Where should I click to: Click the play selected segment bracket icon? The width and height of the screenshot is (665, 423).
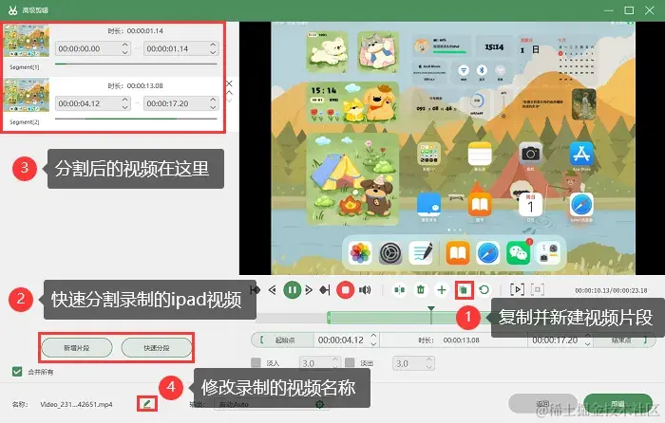(517, 290)
